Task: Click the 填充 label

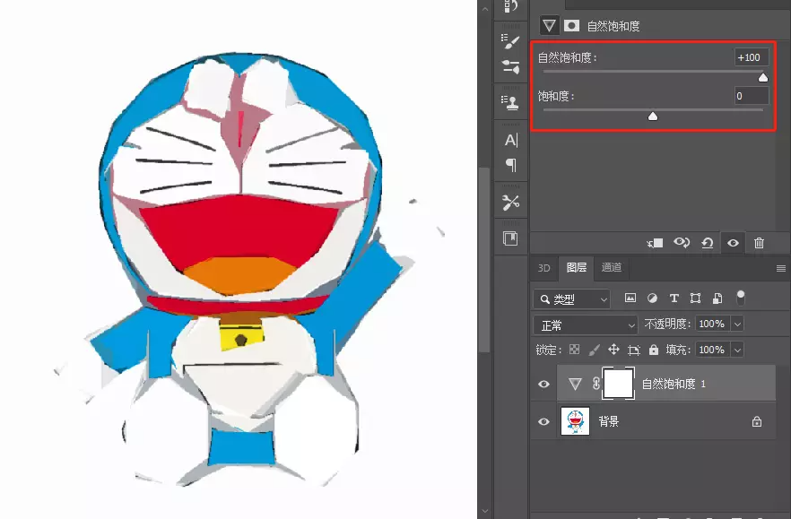Action: point(678,350)
